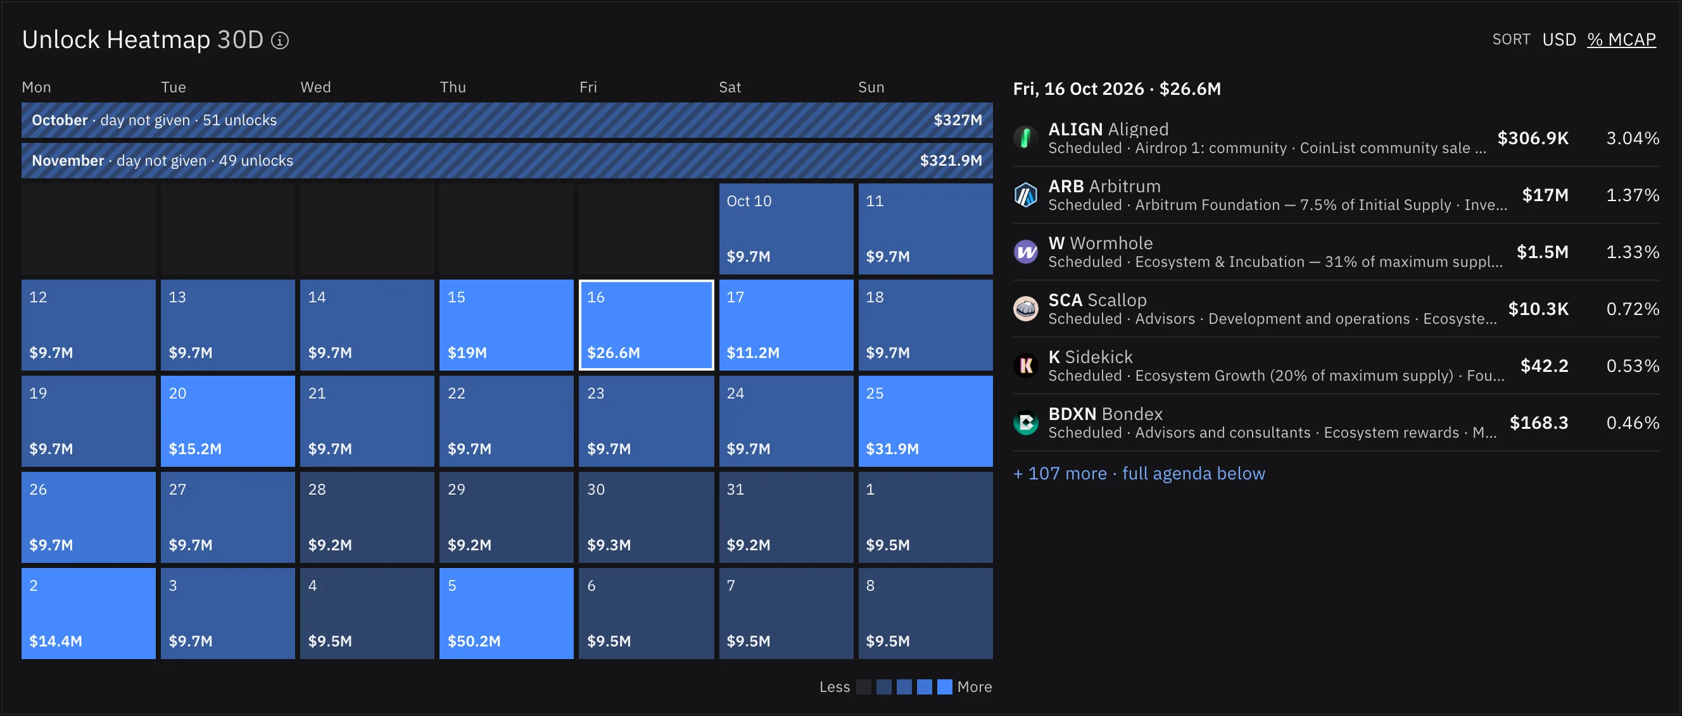Select the Oct 10 heatmap cell

(786, 229)
